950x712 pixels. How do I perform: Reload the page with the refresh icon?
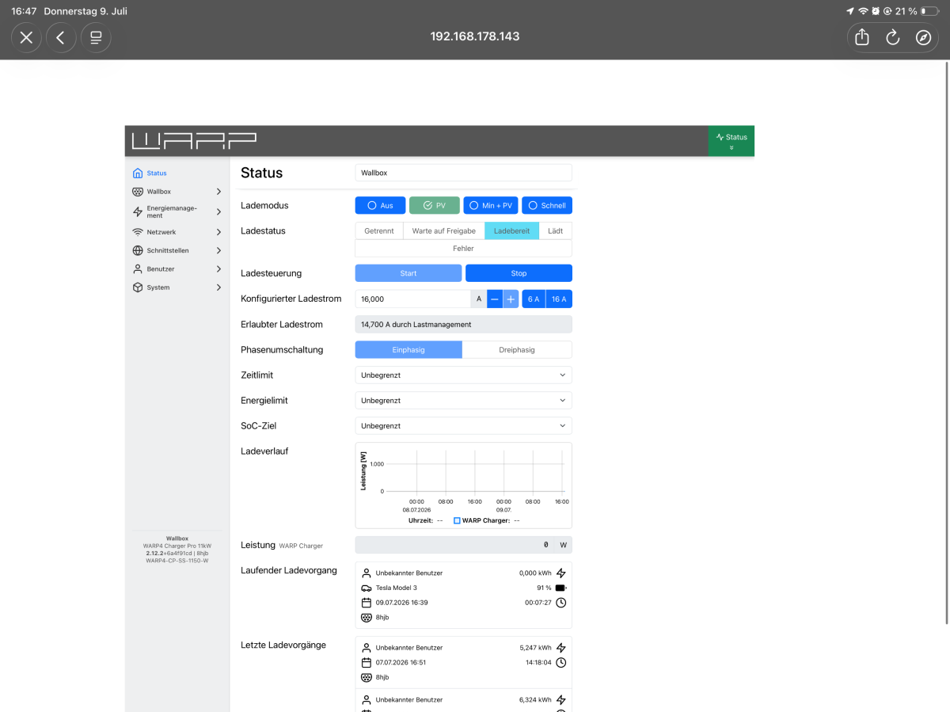pyautogui.click(x=893, y=37)
